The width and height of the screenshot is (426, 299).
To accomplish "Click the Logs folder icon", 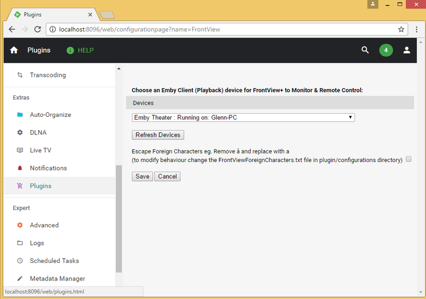I will pyautogui.click(x=20, y=243).
